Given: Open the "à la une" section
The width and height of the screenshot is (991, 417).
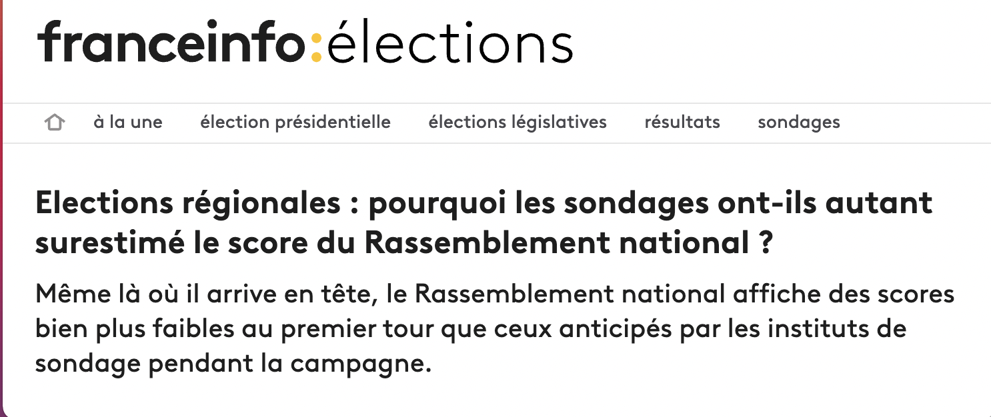Looking at the screenshot, I should 128,123.
